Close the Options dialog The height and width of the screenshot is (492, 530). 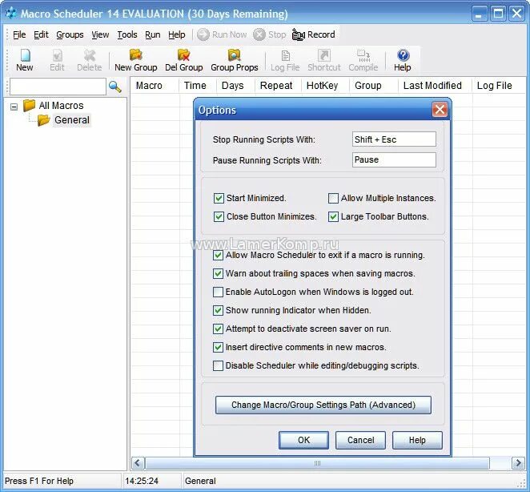[x=440, y=110]
